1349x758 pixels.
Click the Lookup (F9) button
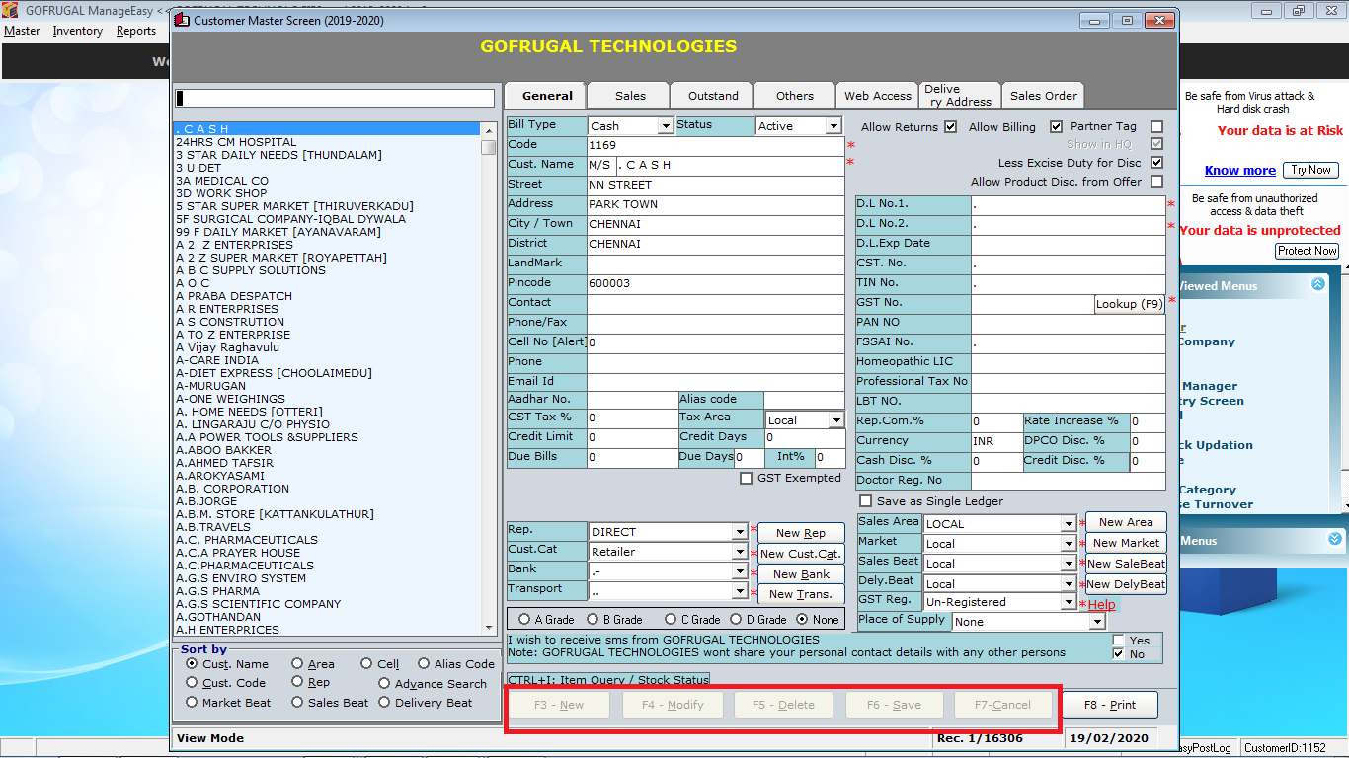(x=1129, y=304)
